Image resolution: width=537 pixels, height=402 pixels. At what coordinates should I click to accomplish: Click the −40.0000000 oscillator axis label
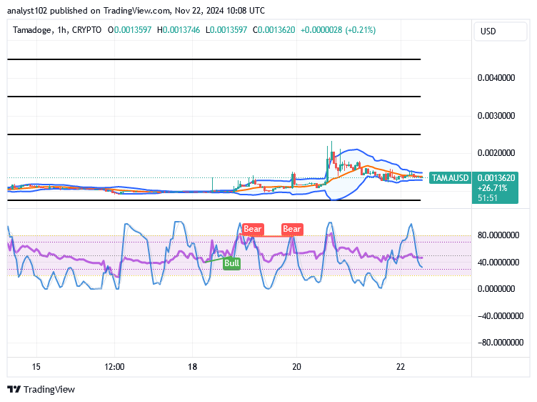pos(501,316)
